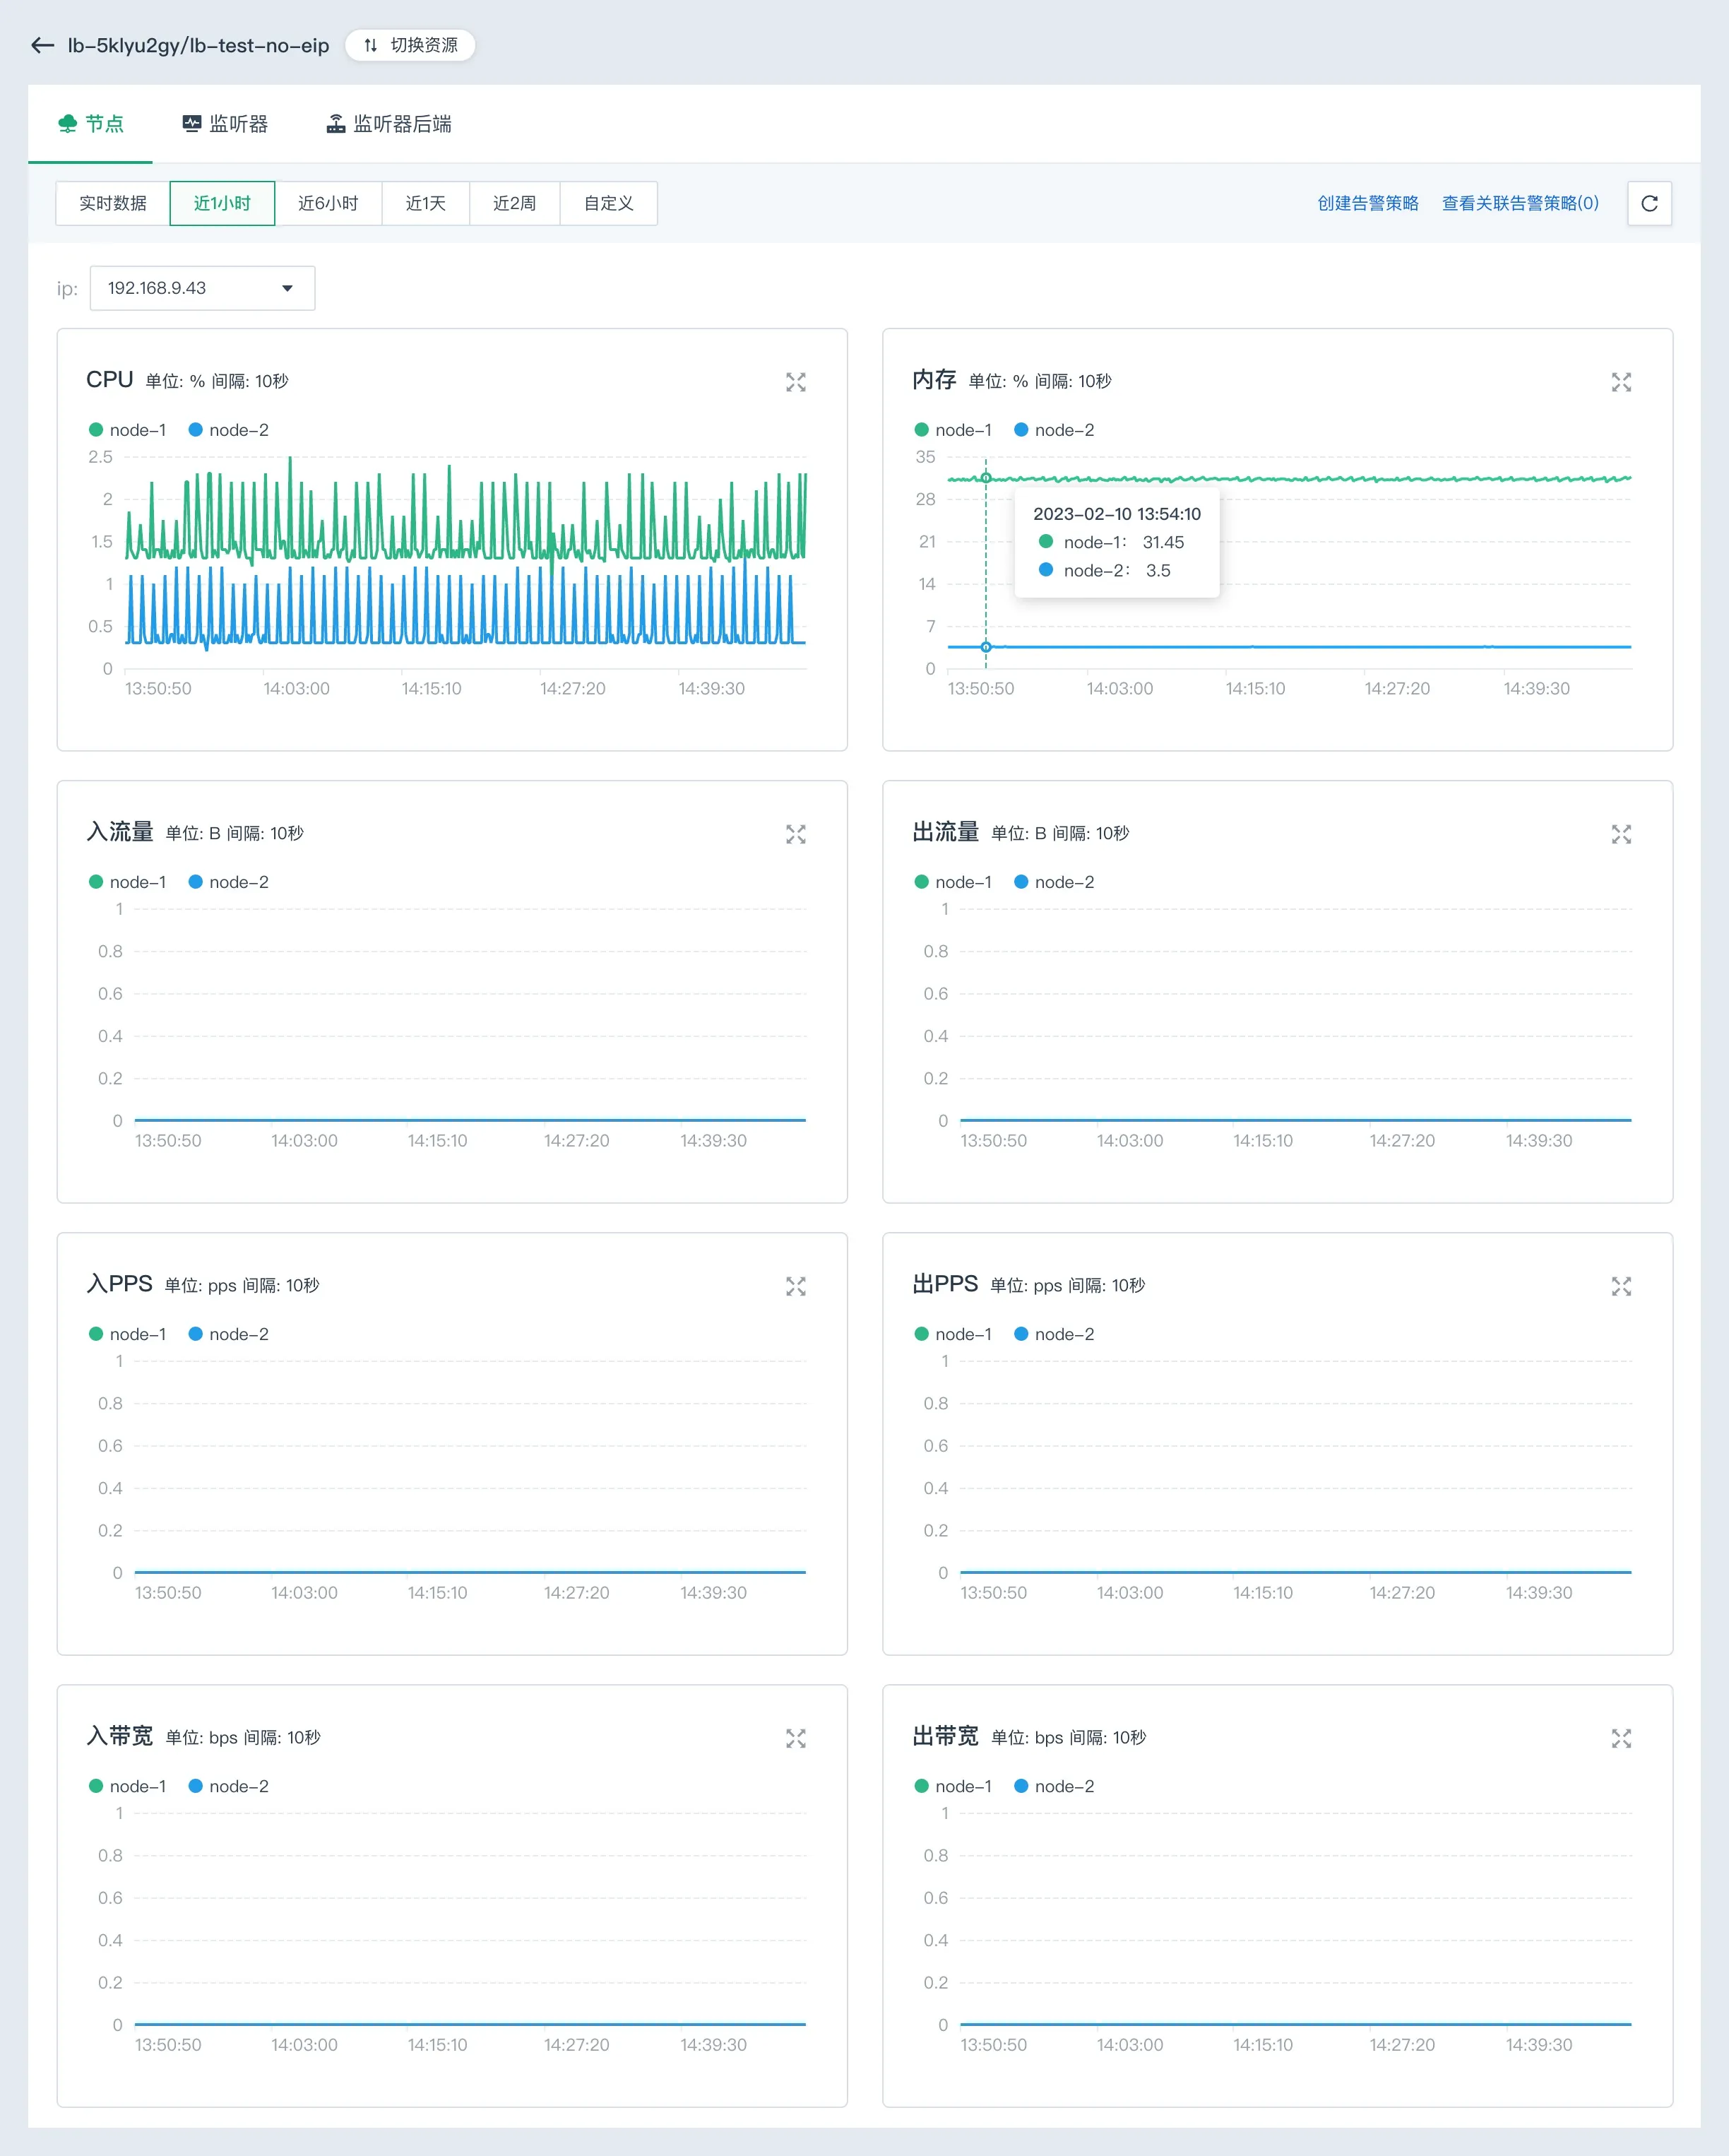The width and height of the screenshot is (1729, 2156).
Task: Select the 近2周 time range
Action: [514, 203]
